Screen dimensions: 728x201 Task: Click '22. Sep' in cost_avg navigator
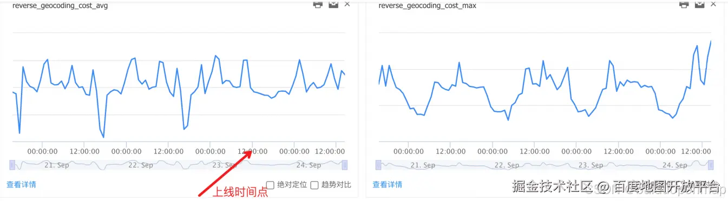[140, 165]
